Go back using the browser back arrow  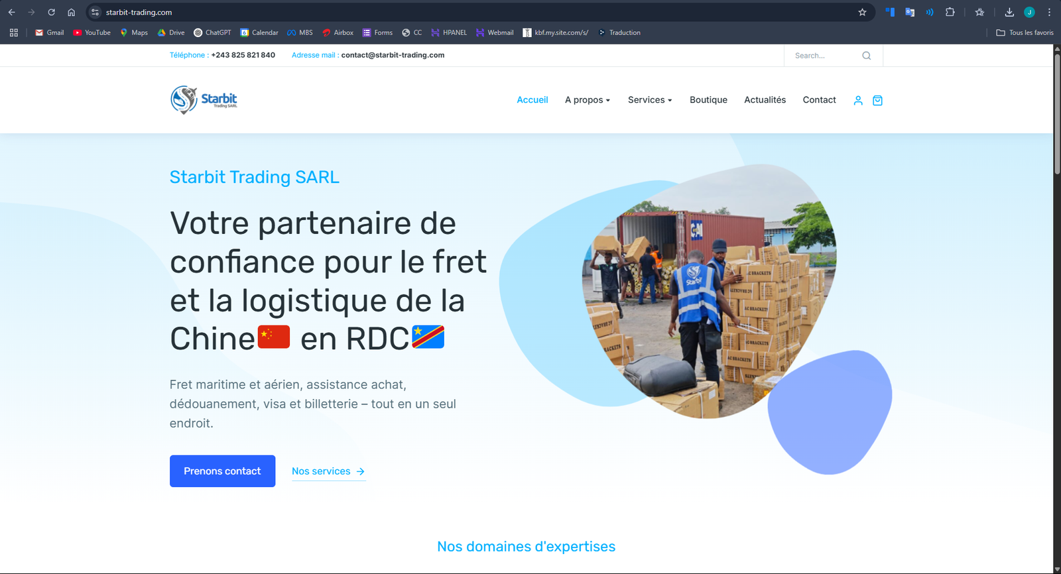coord(11,12)
